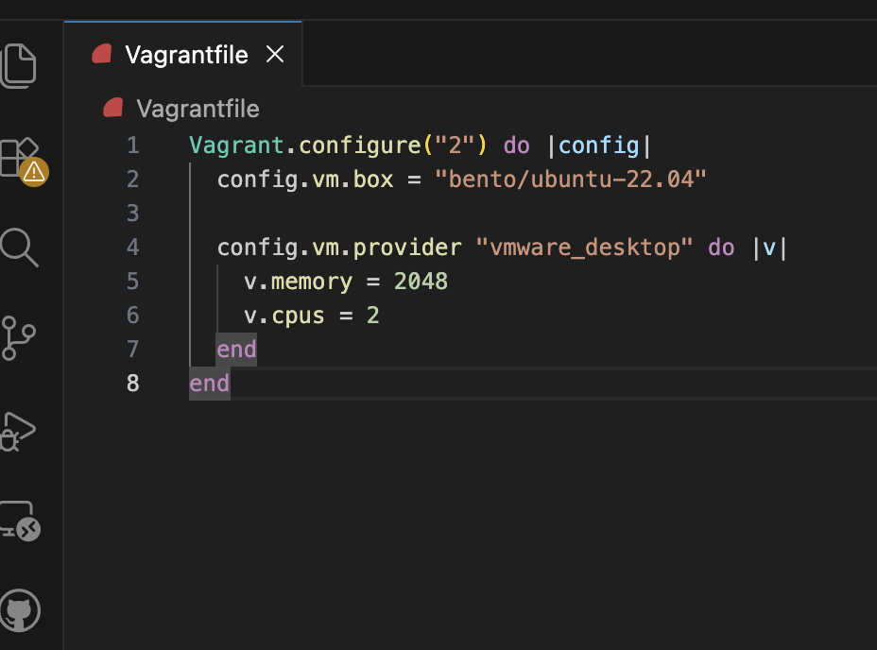Image resolution: width=877 pixels, height=650 pixels.
Task: Click line number 5 in the gutter
Action: [x=132, y=281]
